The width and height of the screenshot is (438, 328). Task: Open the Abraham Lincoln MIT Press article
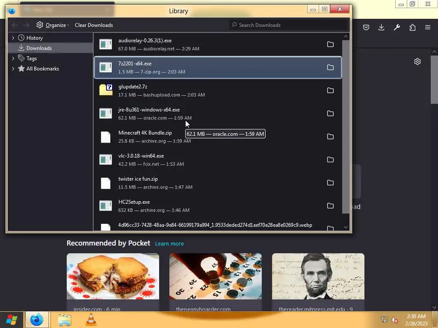point(318,282)
